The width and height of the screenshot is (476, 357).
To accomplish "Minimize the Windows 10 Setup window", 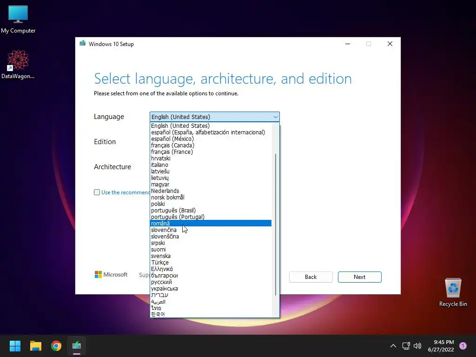I will tap(348, 44).
